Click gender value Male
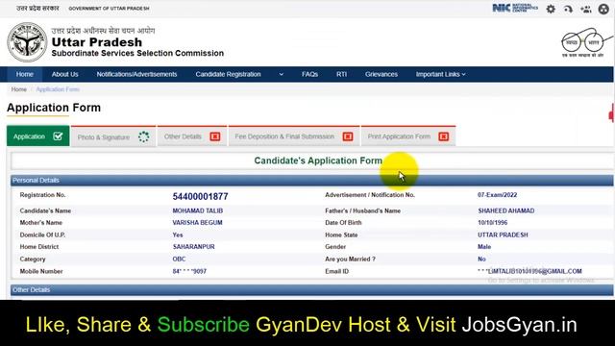The width and height of the screenshot is (615, 346). pos(484,247)
